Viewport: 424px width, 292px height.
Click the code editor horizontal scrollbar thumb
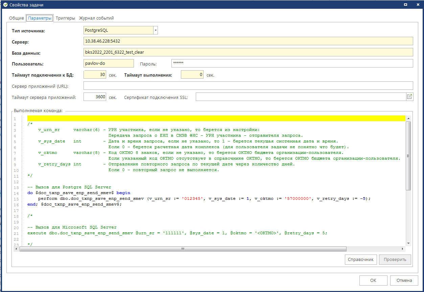(183, 249)
